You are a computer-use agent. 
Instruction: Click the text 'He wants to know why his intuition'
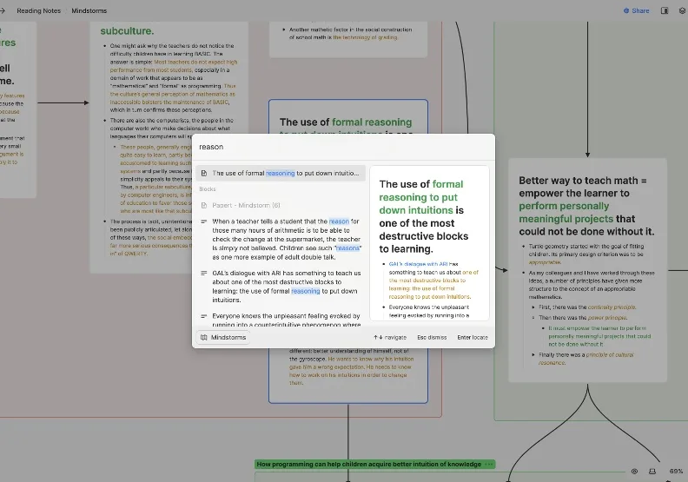(371, 360)
